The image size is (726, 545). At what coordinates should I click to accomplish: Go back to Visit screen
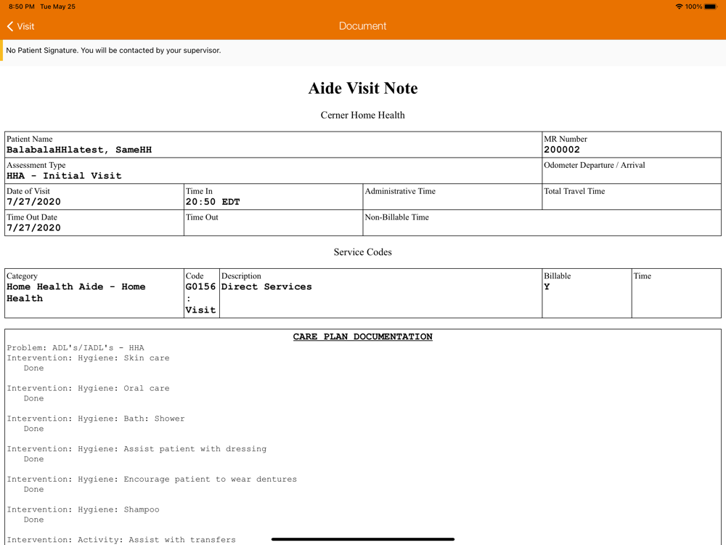click(21, 26)
